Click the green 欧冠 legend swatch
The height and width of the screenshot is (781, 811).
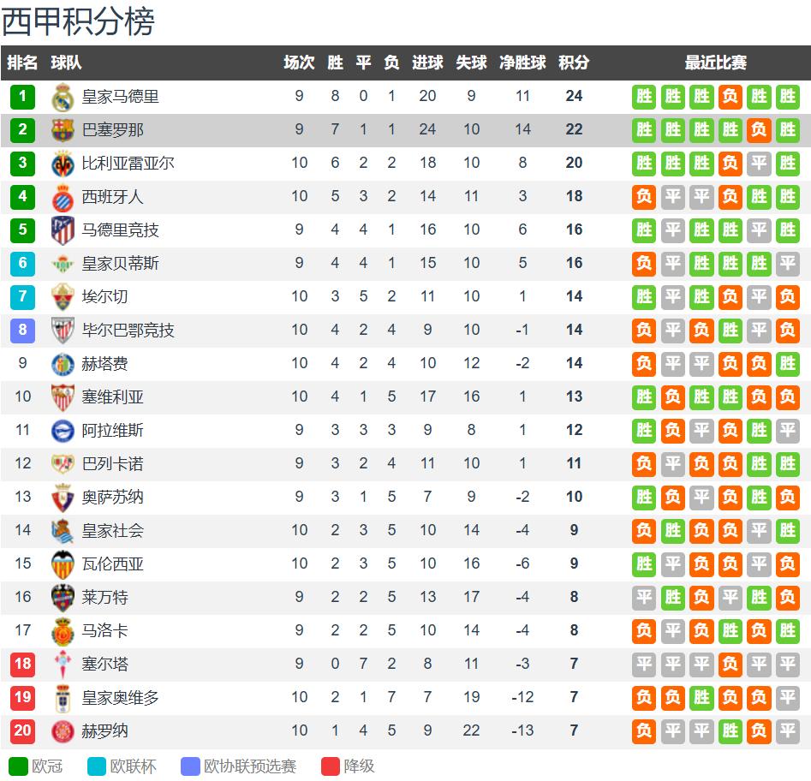[18, 766]
